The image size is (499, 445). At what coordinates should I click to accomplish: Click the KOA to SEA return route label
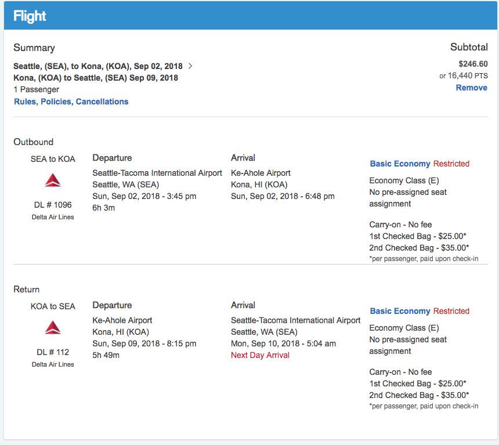click(x=53, y=306)
